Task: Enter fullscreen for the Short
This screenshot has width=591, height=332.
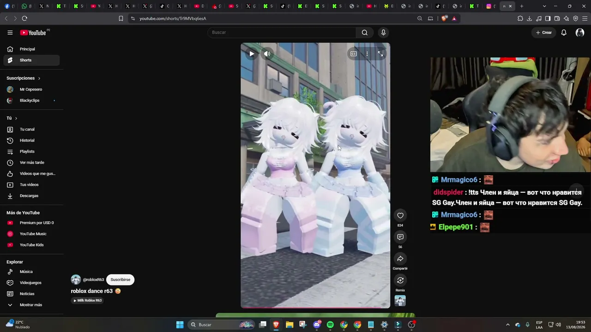Action: (380, 53)
